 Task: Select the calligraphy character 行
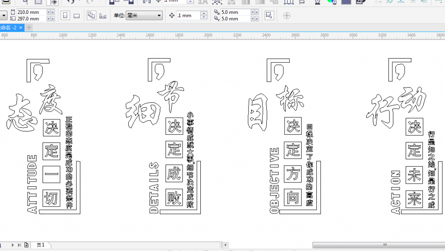(x=382, y=111)
